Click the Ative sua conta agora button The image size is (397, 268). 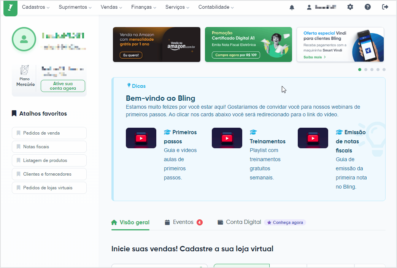click(x=63, y=86)
